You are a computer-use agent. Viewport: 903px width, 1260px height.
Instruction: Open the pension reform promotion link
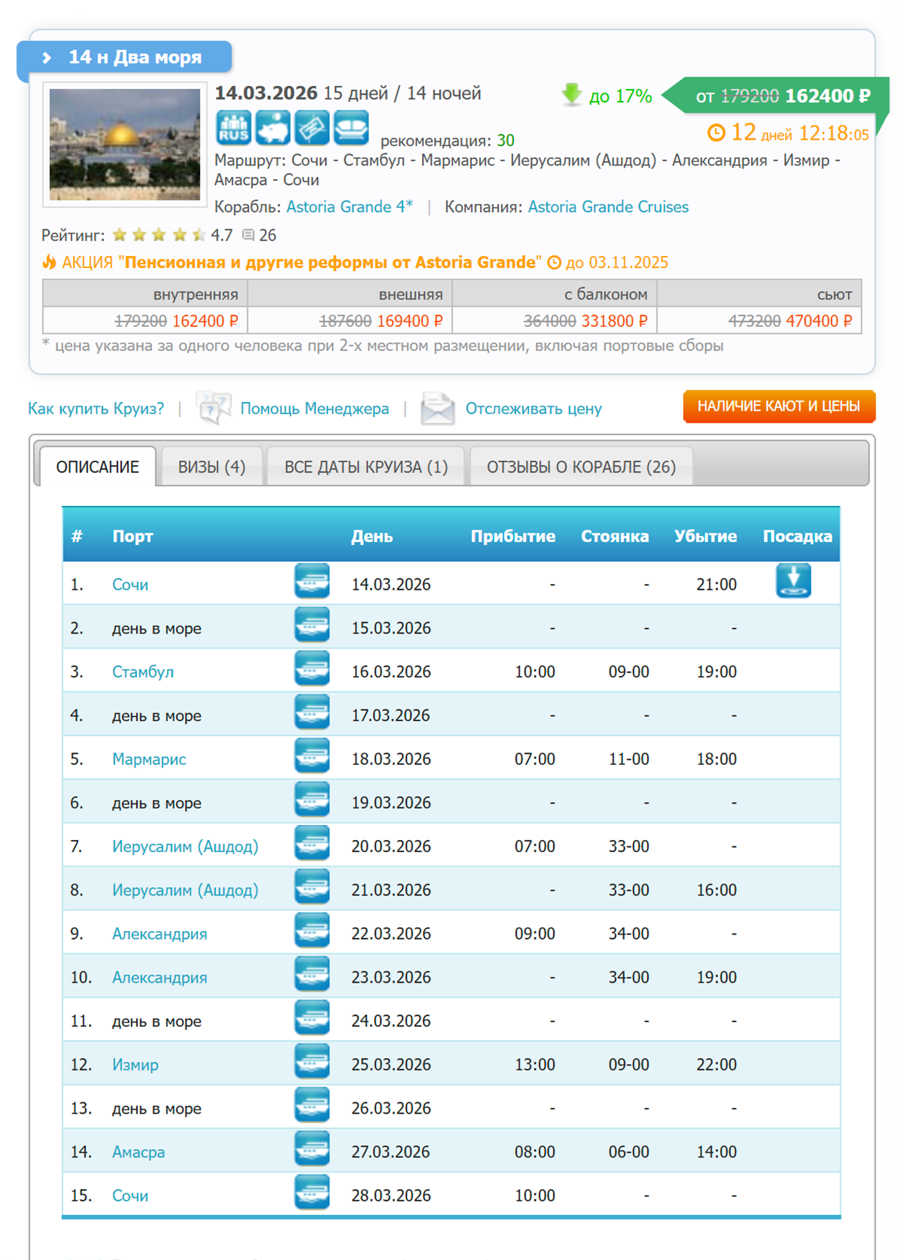pyautogui.click(x=330, y=262)
